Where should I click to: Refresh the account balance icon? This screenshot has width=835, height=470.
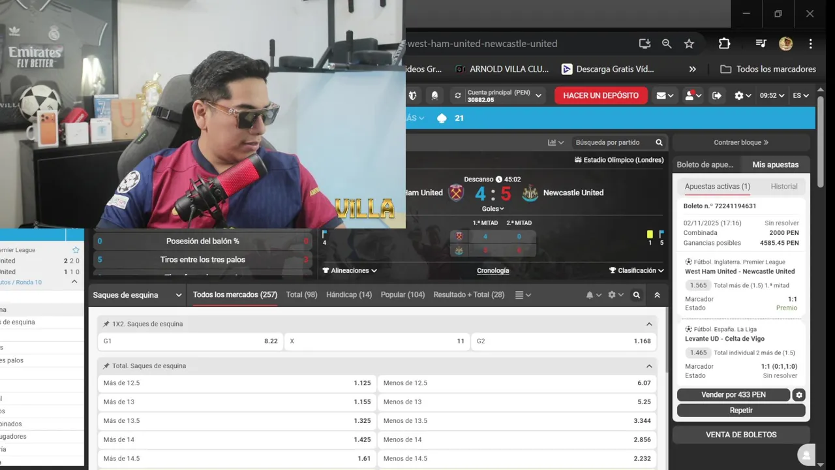457,95
